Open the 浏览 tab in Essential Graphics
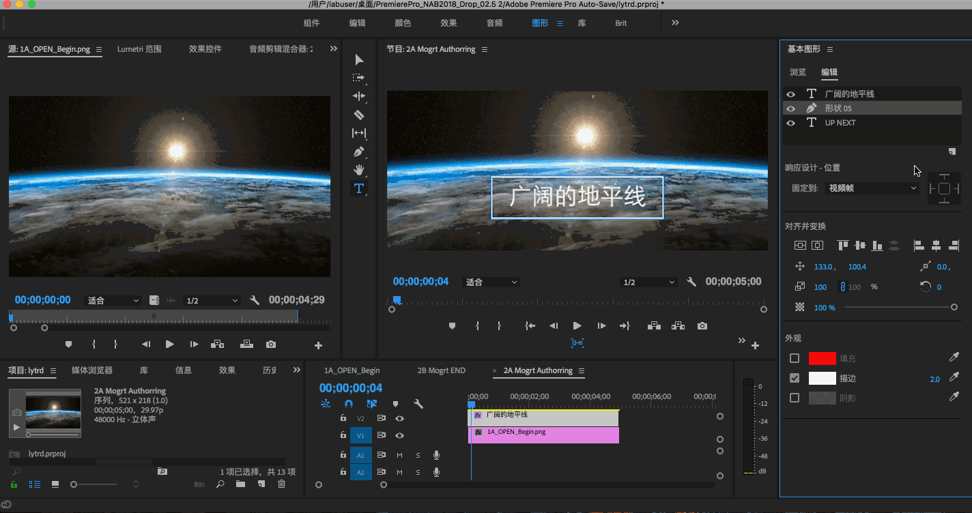Screen dimensions: 972x513 pos(797,72)
